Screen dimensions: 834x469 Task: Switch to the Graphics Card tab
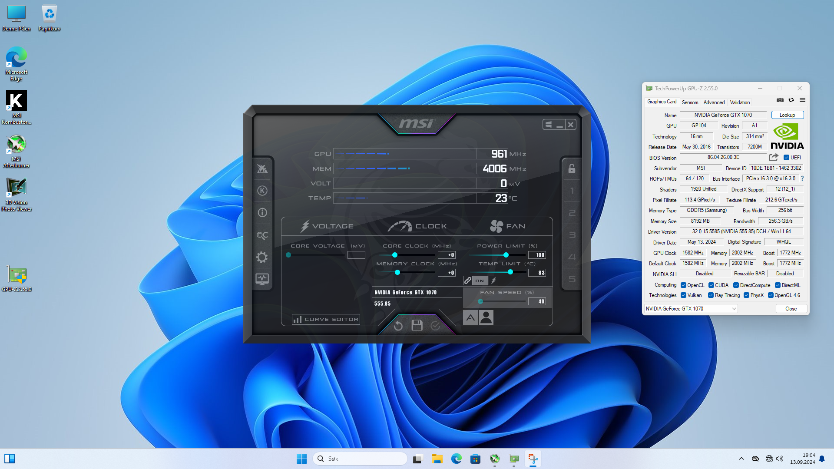tap(662, 102)
